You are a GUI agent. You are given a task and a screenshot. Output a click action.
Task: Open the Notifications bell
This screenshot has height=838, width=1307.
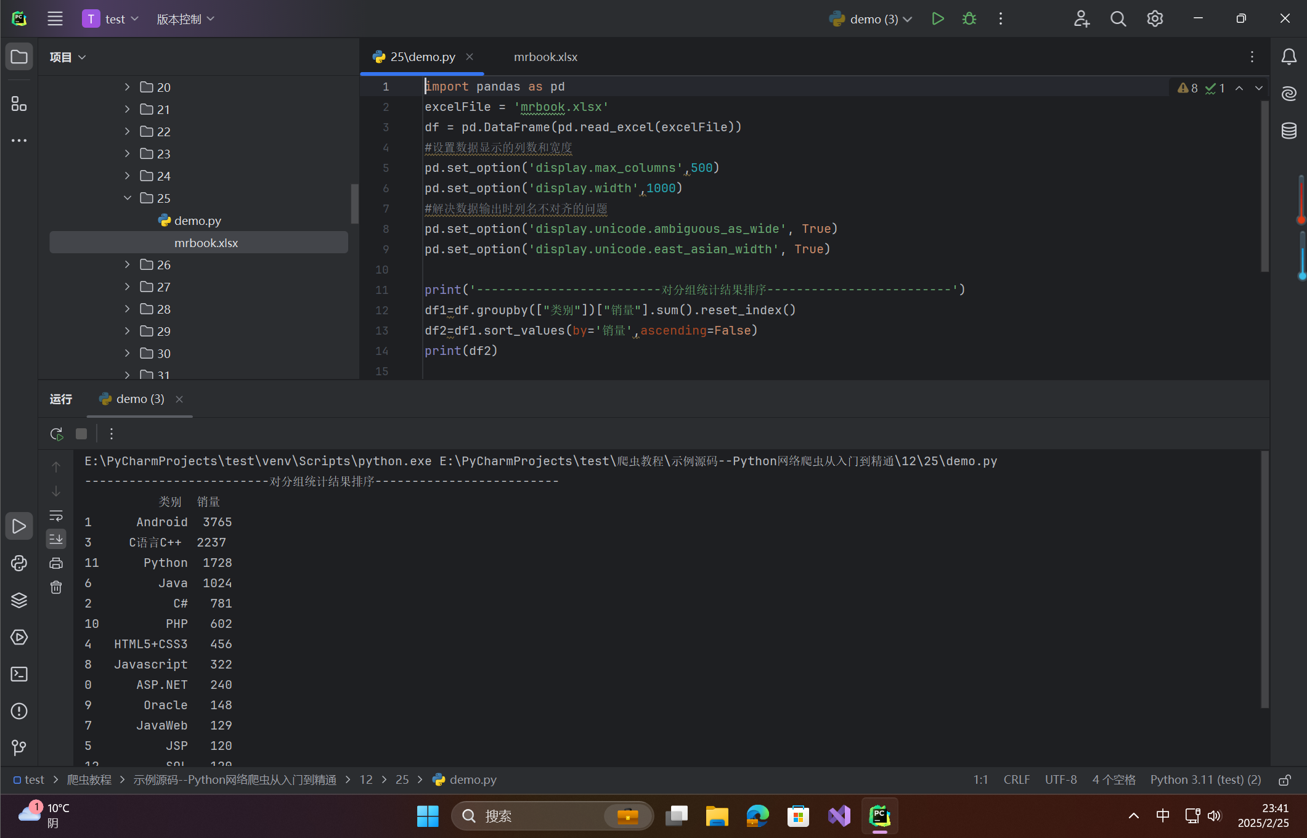tap(1289, 57)
